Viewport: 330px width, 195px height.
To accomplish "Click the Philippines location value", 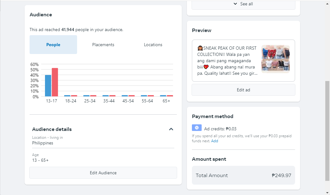I will (x=43, y=143).
